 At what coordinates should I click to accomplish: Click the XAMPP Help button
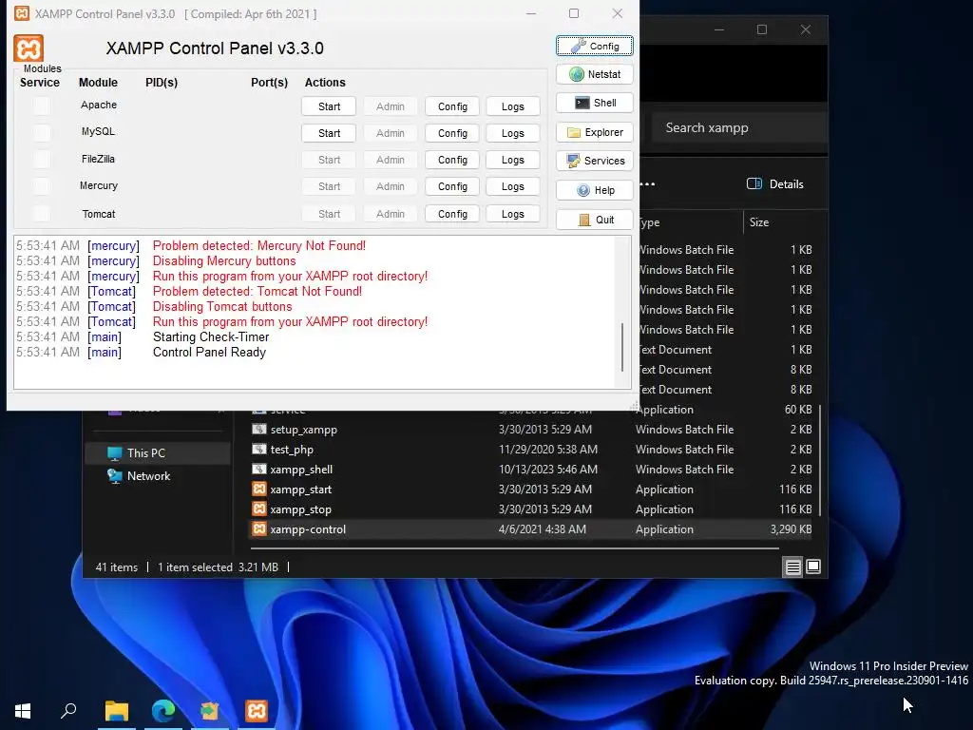click(594, 190)
